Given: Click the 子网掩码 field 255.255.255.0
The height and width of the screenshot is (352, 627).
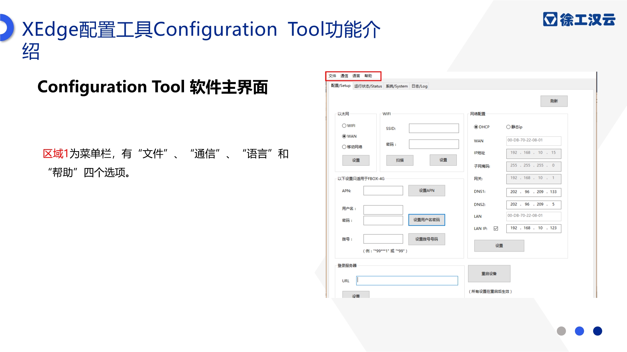Looking at the screenshot, I should [x=534, y=166].
